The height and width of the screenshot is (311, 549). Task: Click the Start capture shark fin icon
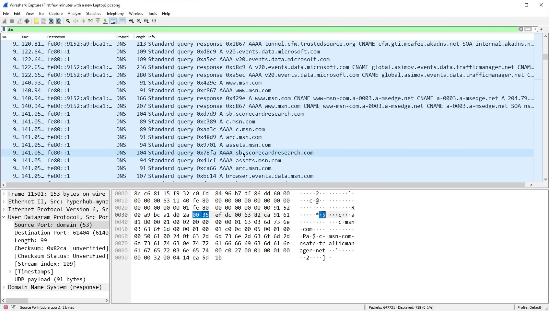(x=5, y=21)
